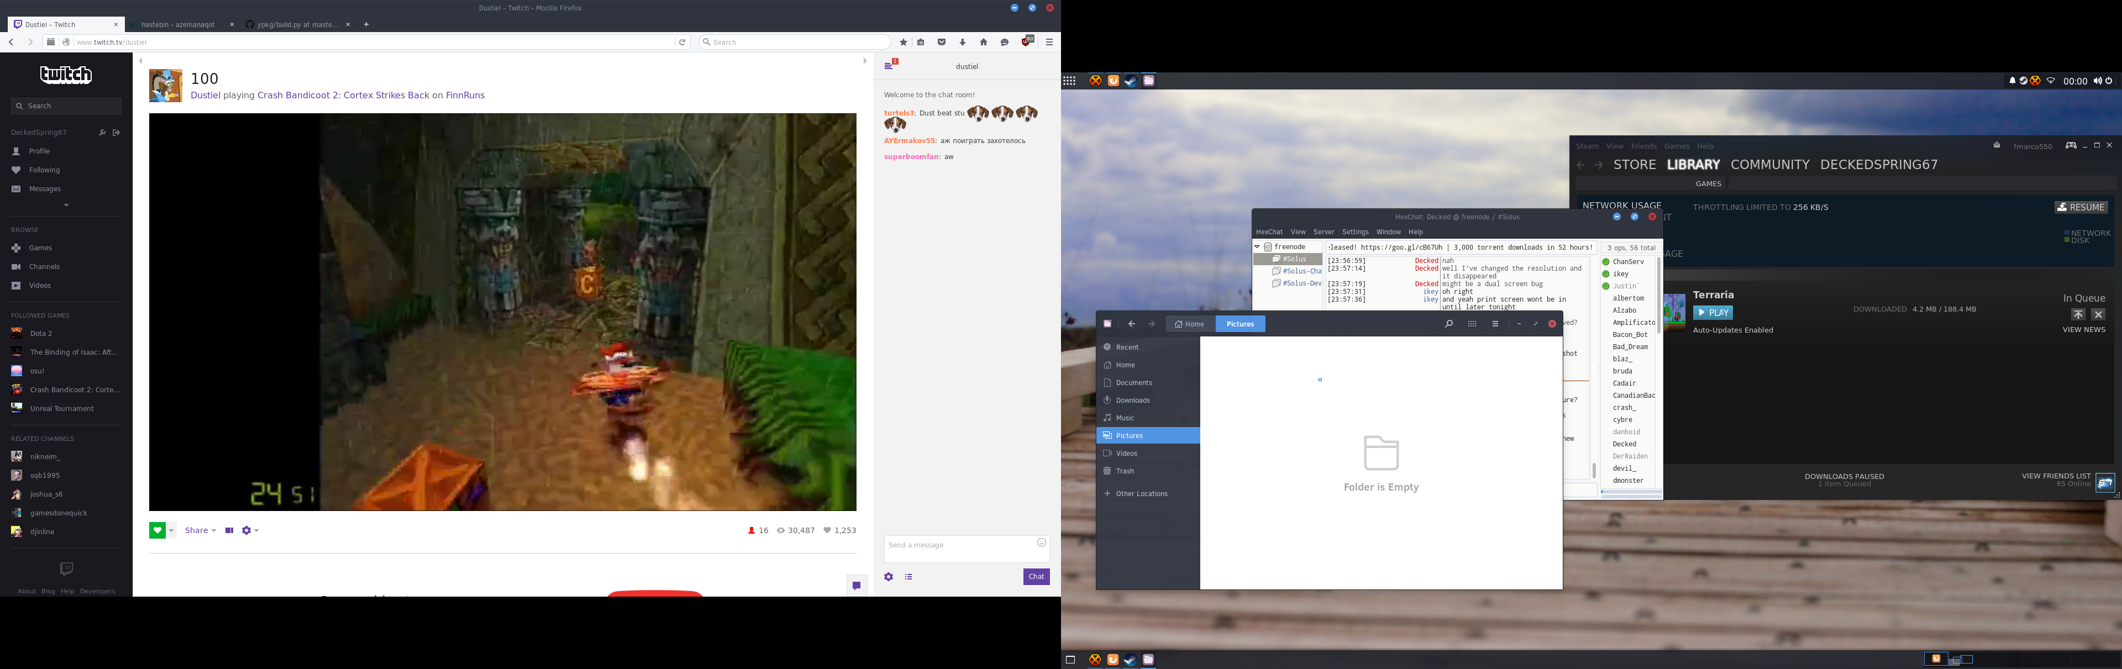Open Steam Big Picture controller icon
Image resolution: width=2122 pixels, height=669 pixels.
[2070, 146]
